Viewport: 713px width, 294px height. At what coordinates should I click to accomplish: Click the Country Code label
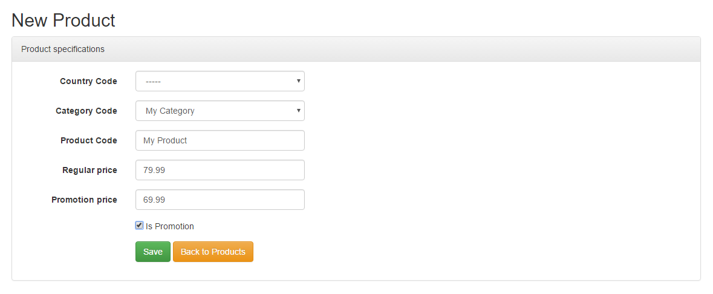click(88, 81)
